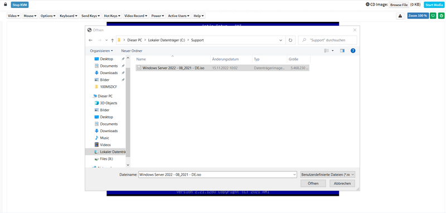Click the Zoom 100 % button

418,16
